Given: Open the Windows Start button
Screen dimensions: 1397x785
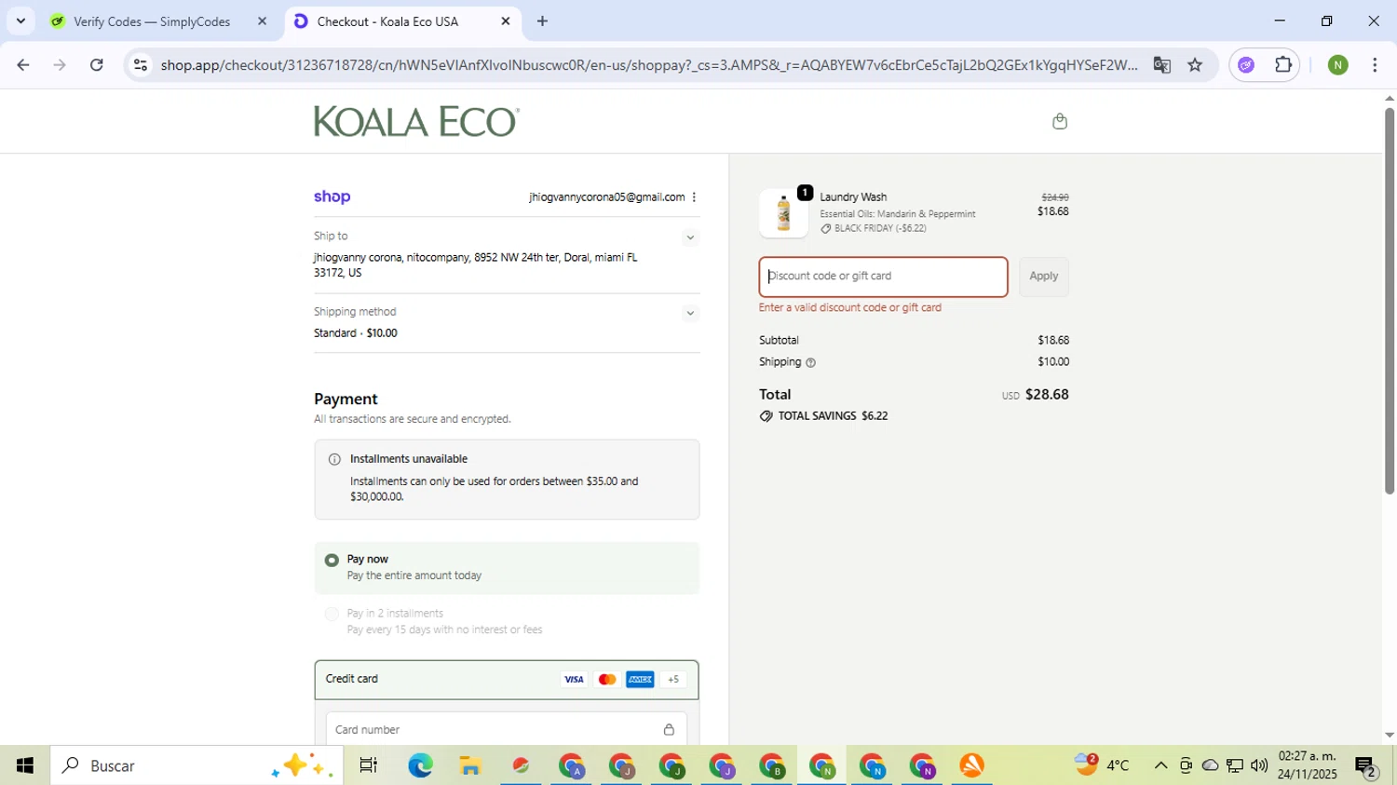Looking at the screenshot, I should [25, 765].
